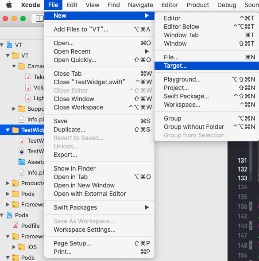Choose Open with External Editor
This screenshot has height=261, width=259.
[x=99, y=194]
